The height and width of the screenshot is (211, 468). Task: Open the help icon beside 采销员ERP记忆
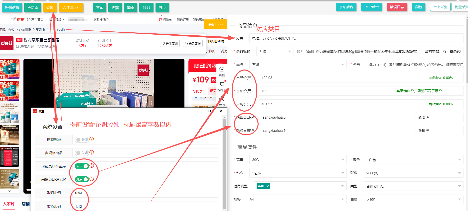pos(92,179)
